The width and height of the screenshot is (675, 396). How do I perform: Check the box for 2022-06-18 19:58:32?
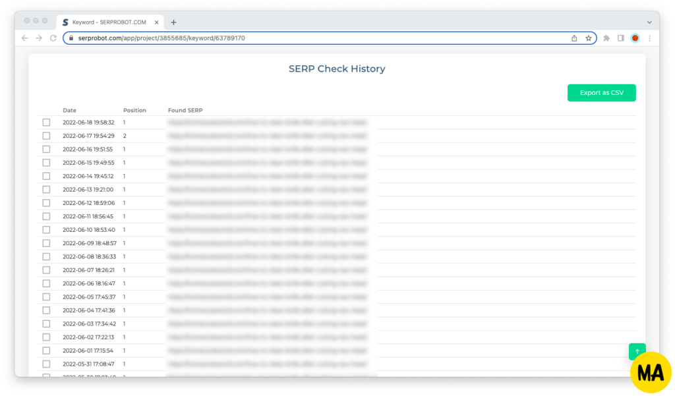(x=47, y=123)
